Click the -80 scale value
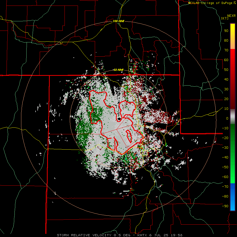 (x=225, y=196)
